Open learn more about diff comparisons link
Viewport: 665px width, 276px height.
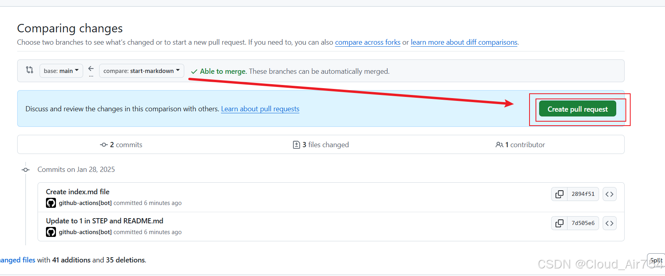(464, 42)
